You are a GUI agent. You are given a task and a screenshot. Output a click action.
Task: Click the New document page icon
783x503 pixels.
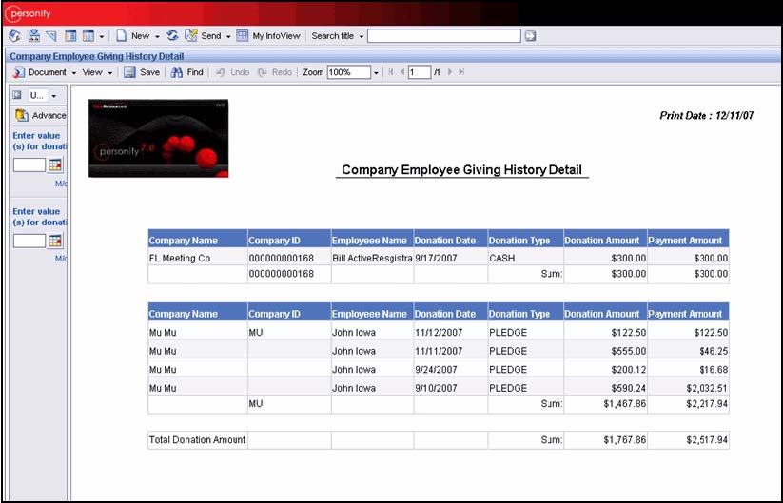[x=121, y=36]
